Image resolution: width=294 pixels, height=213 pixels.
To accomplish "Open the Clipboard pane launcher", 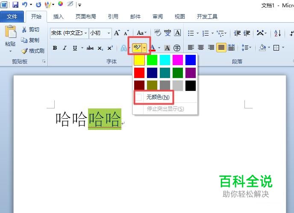I will tap(44, 61).
